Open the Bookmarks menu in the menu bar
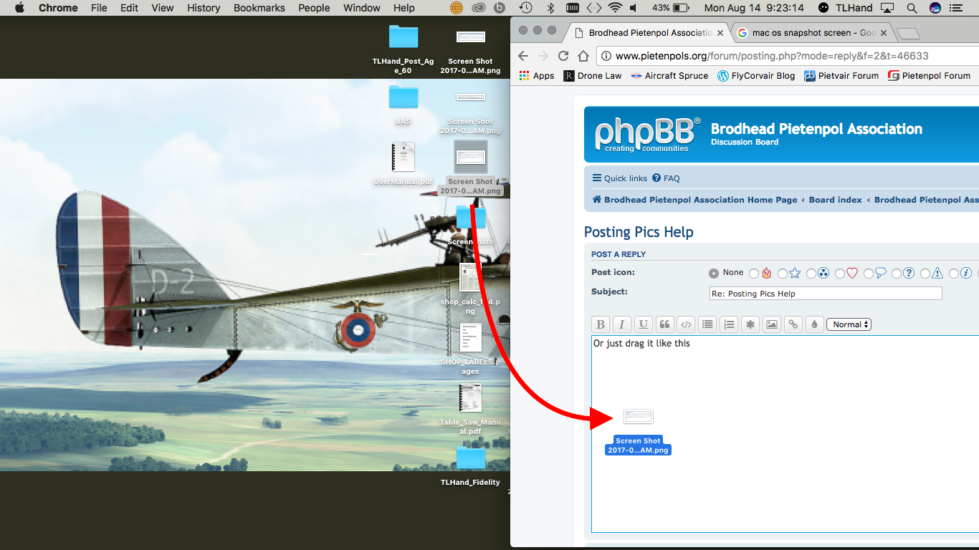This screenshot has height=550, width=979. point(259,8)
